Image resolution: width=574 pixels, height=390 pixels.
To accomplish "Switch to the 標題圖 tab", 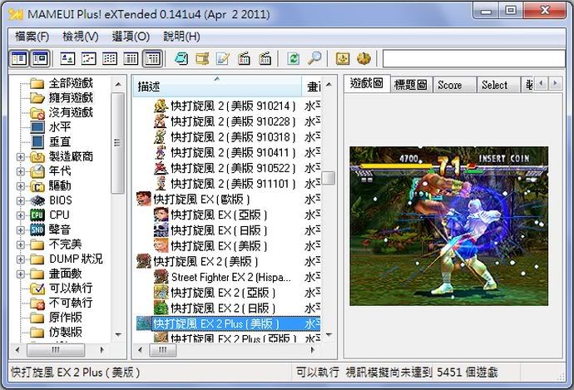I will click(411, 85).
